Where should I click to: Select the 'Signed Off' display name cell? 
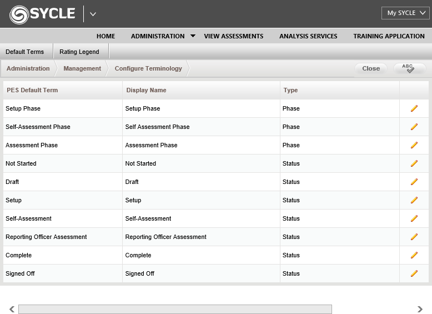(201, 273)
